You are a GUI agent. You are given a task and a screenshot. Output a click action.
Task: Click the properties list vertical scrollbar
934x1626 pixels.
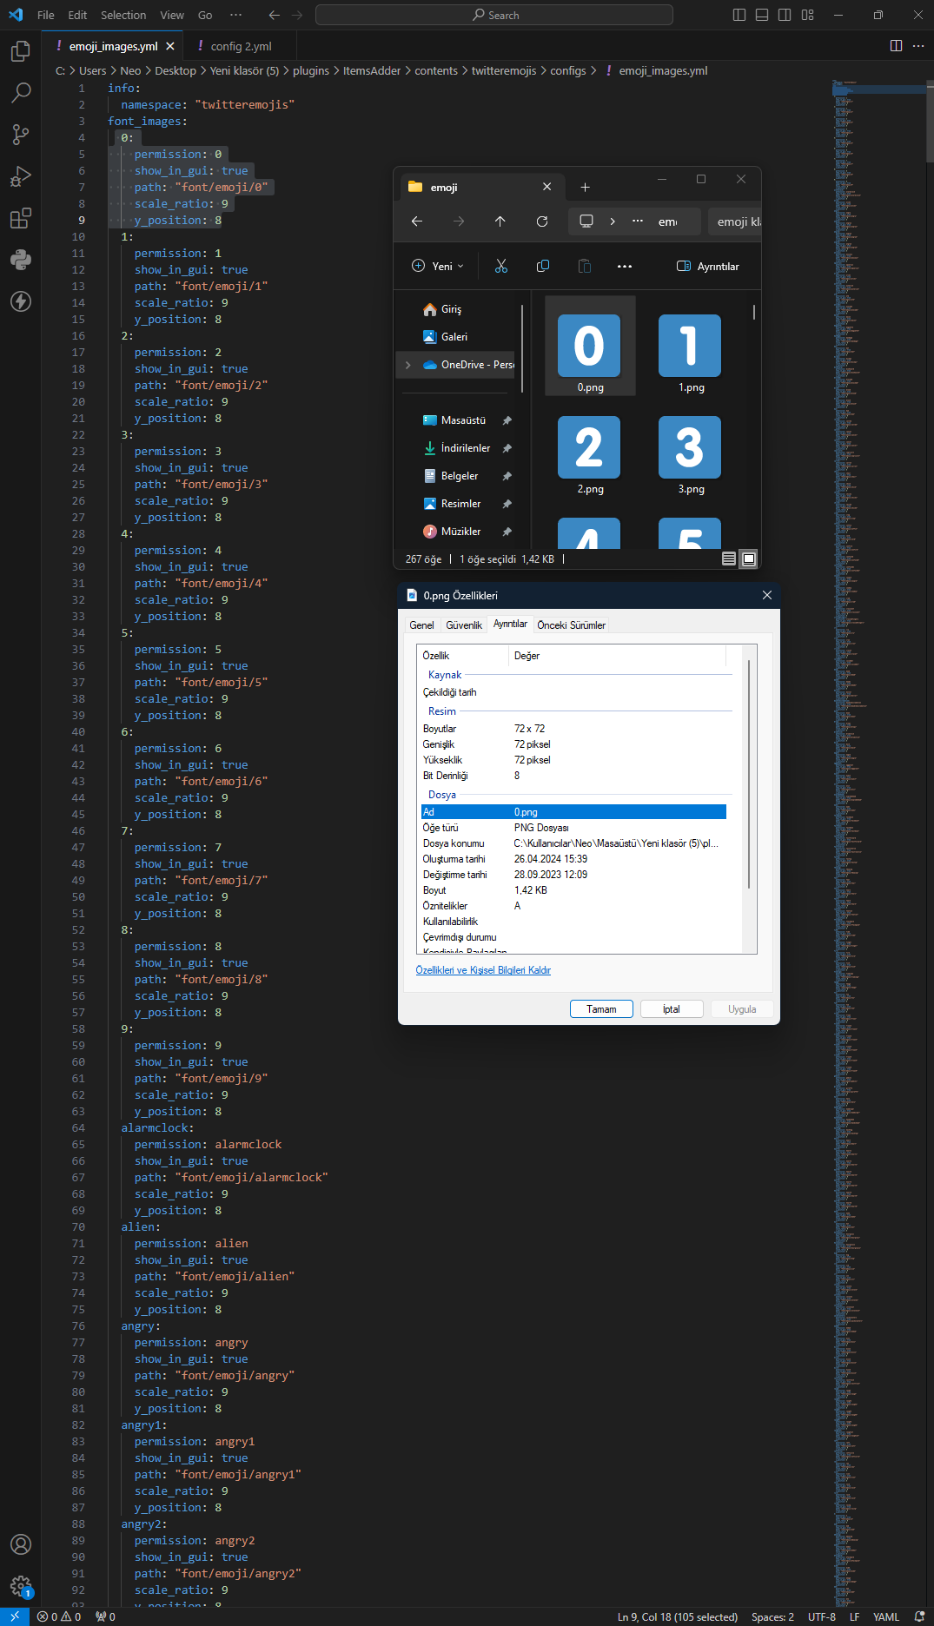749,773
